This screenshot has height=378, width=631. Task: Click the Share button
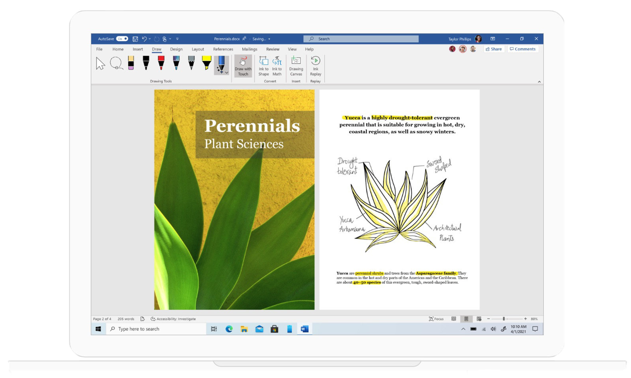(x=494, y=49)
